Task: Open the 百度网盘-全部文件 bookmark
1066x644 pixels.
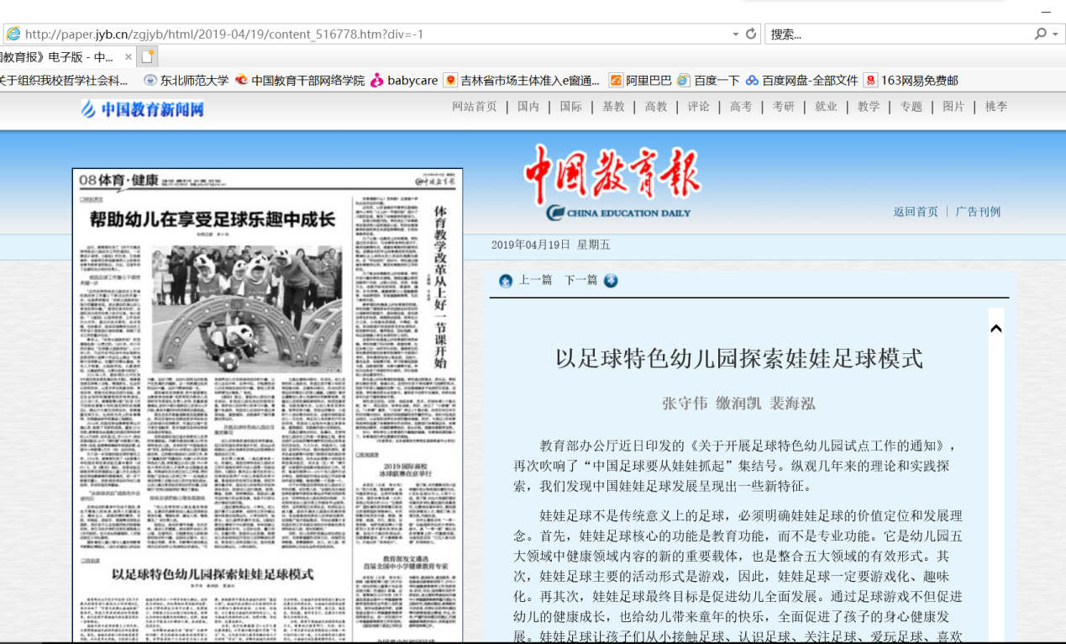Action: (802, 81)
